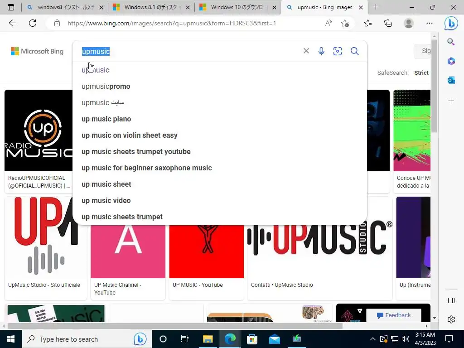Image resolution: width=464 pixels, height=348 pixels.
Task: Close the Windows 8.1 のディスク tab
Action: point(188,7)
